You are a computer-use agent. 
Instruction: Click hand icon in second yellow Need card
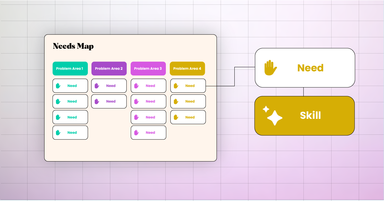pos(176,101)
